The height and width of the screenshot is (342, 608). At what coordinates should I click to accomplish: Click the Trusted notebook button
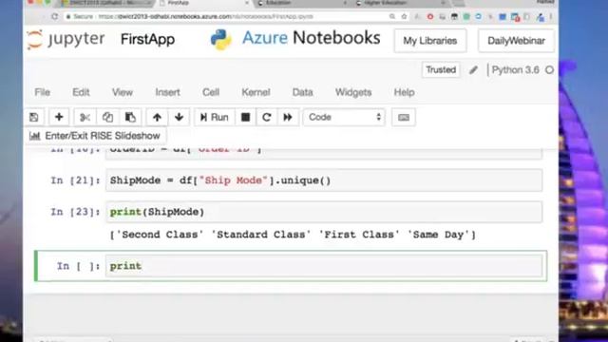click(441, 69)
